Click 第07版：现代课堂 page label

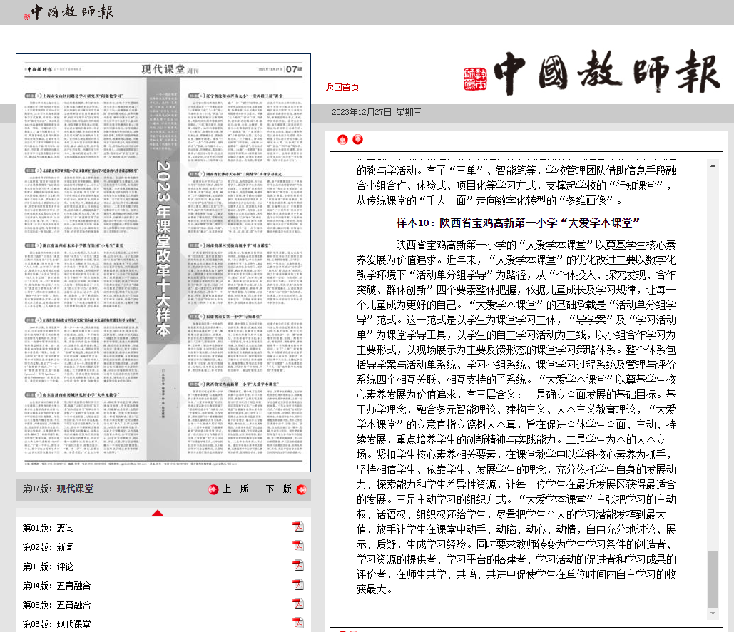(58, 489)
